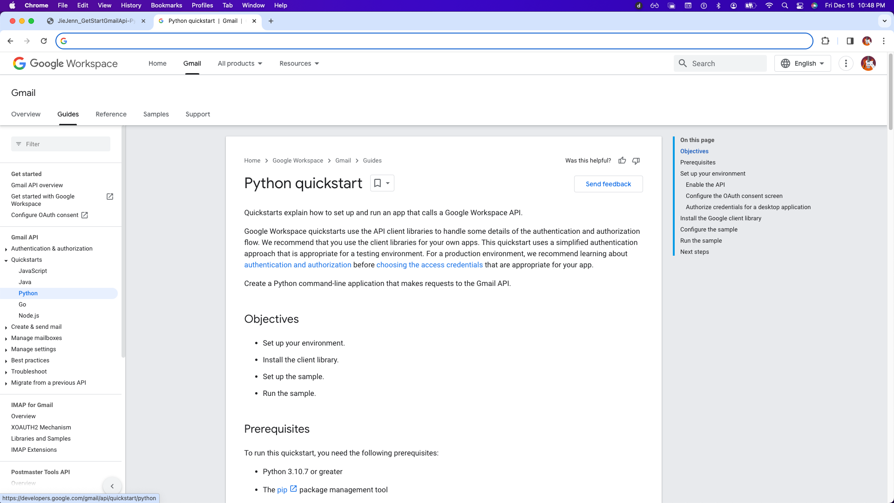Image resolution: width=894 pixels, height=503 pixels.
Task: Open Configure OAuth consent external link
Action: (x=49, y=215)
